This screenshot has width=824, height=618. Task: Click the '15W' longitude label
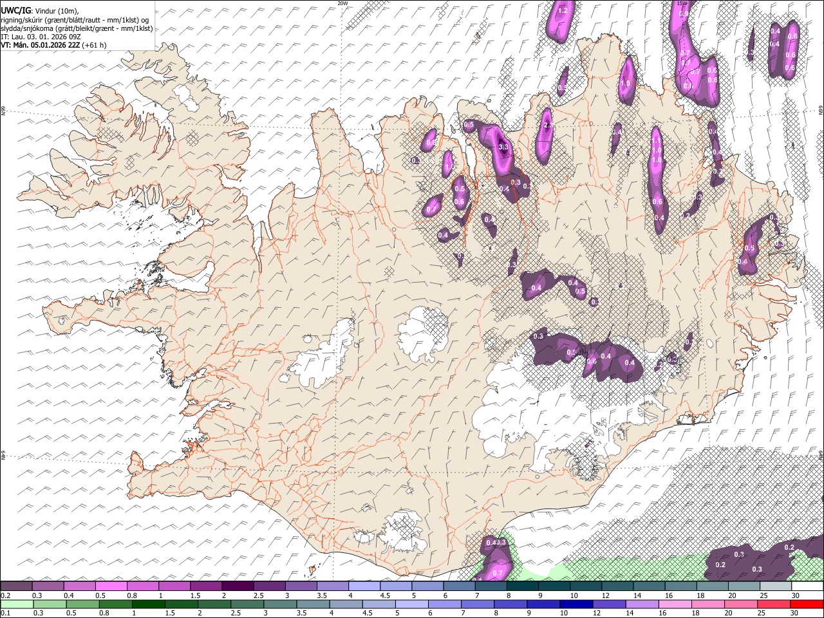click(683, 3)
